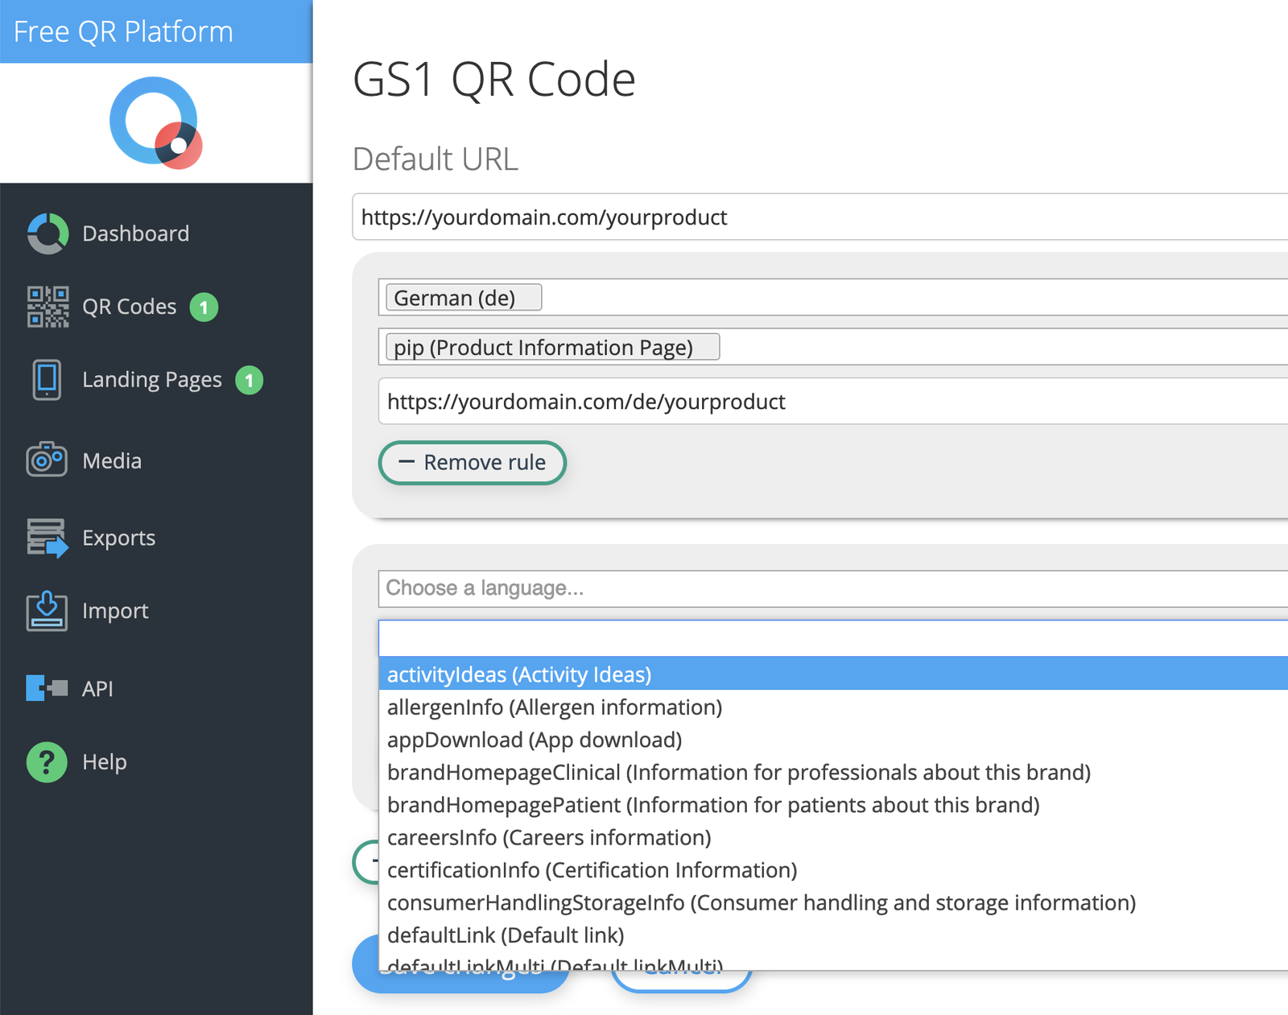The width and height of the screenshot is (1288, 1015).
Task: Select the Dashboard icon in sidebar
Action: (x=47, y=233)
